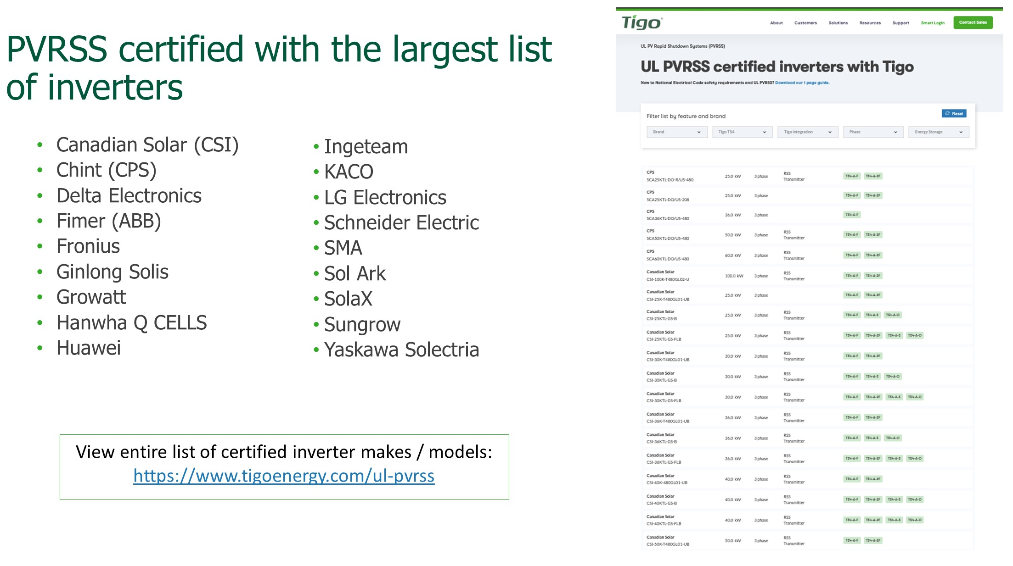Expand the Phase filter dropdown

pyautogui.click(x=873, y=132)
